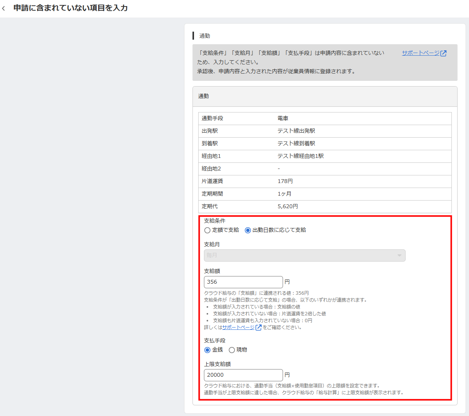This screenshot has width=469, height=416.
Task: Open the 支給月 dropdown showing 毎月
Action: pyautogui.click(x=304, y=255)
